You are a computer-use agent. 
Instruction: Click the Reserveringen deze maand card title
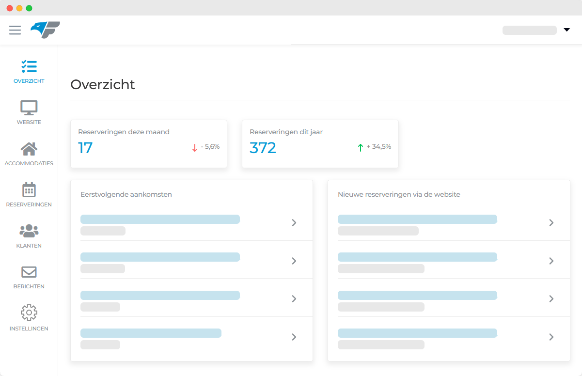124,132
